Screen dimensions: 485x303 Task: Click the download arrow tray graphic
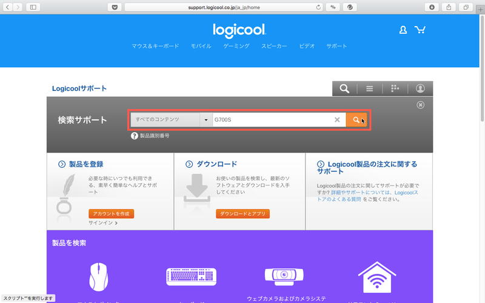(x=197, y=188)
